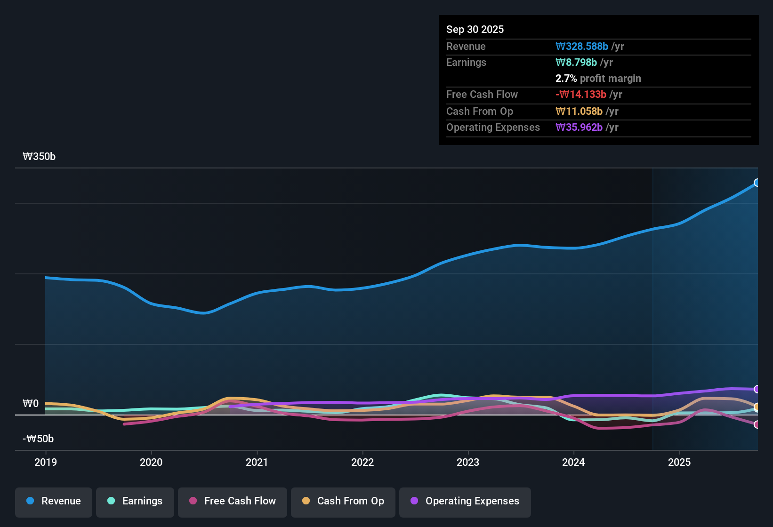Click the Cash From Op legend button
Image resolution: width=773 pixels, height=527 pixels.
[343, 501]
